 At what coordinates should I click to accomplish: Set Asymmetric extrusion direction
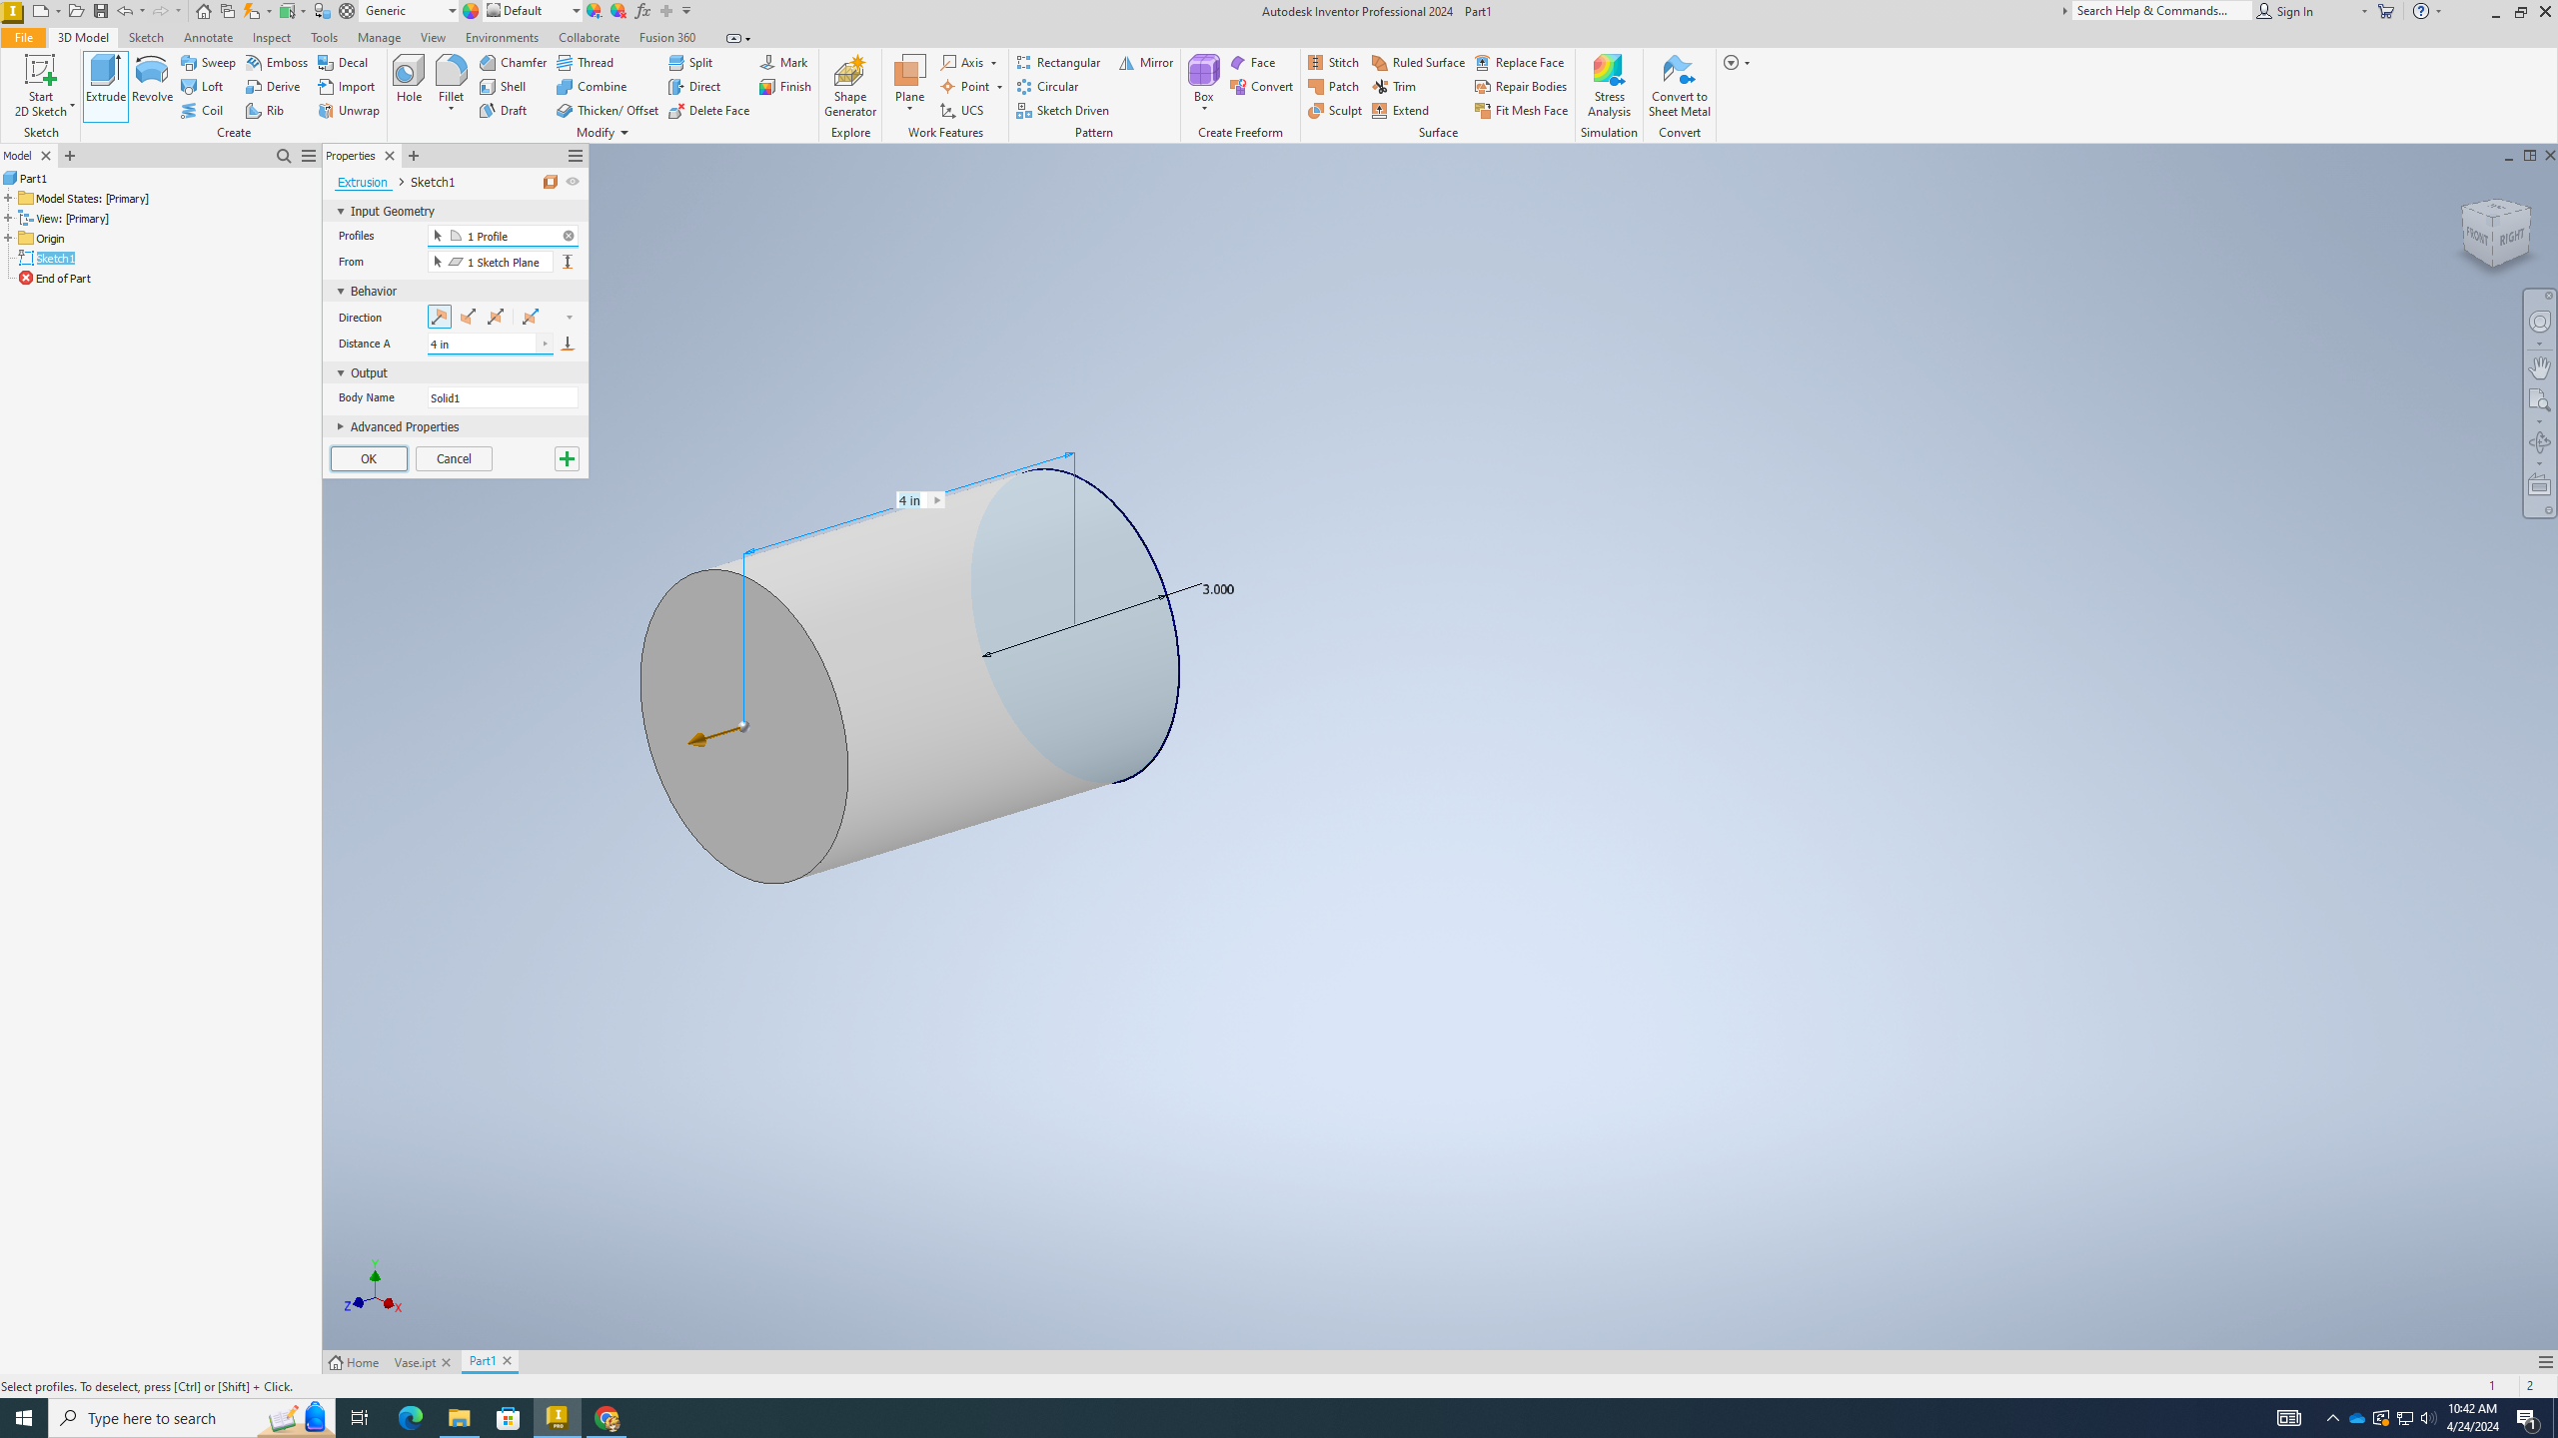pyautogui.click(x=531, y=317)
